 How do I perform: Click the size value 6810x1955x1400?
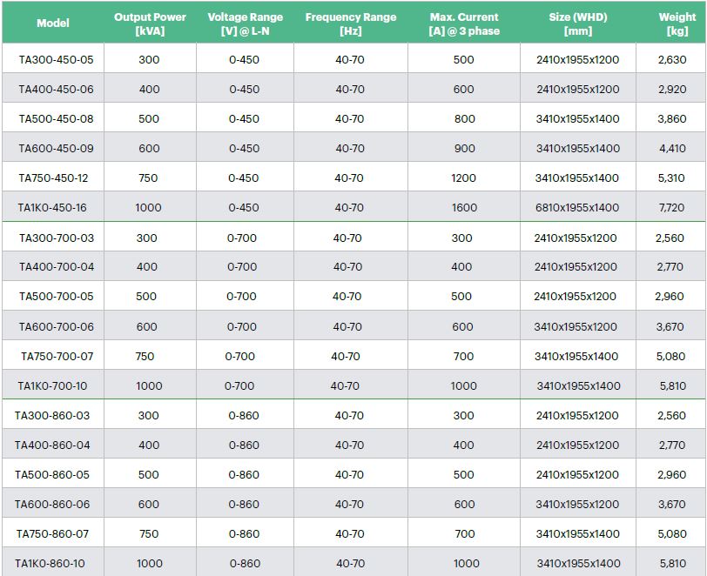coord(577,208)
